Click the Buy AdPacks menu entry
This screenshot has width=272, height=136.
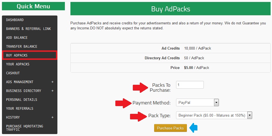coord(17,55)
